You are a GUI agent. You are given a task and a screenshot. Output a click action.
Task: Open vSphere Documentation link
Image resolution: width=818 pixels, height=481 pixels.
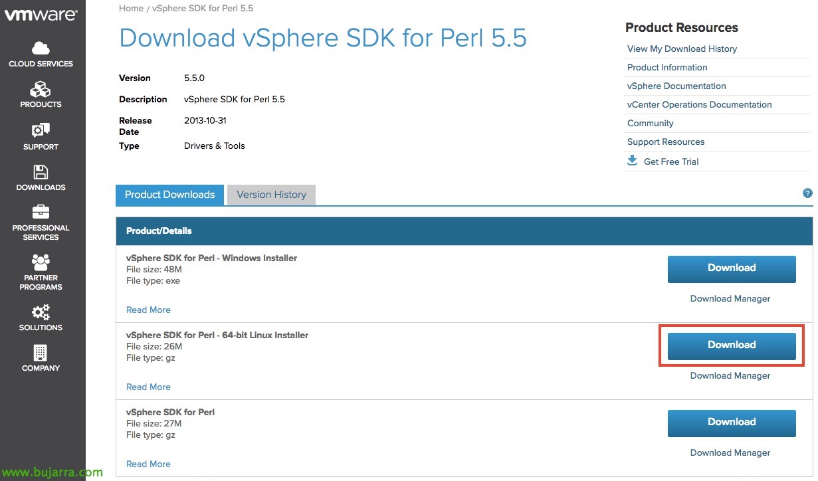(x=676, y=86)
